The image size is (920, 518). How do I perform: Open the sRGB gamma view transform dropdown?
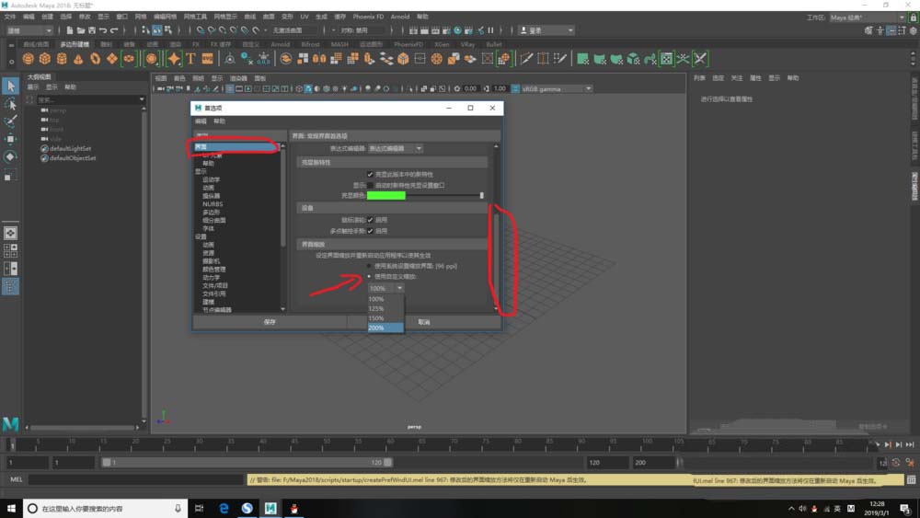pos(556,88)
